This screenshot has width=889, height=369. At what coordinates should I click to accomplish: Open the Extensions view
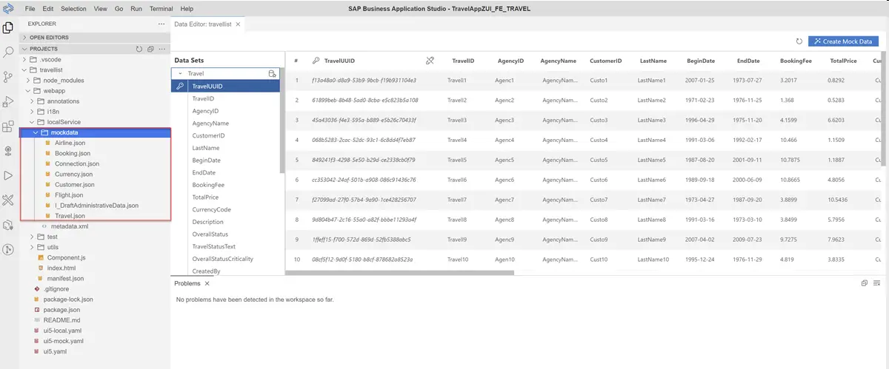(9, 126)
